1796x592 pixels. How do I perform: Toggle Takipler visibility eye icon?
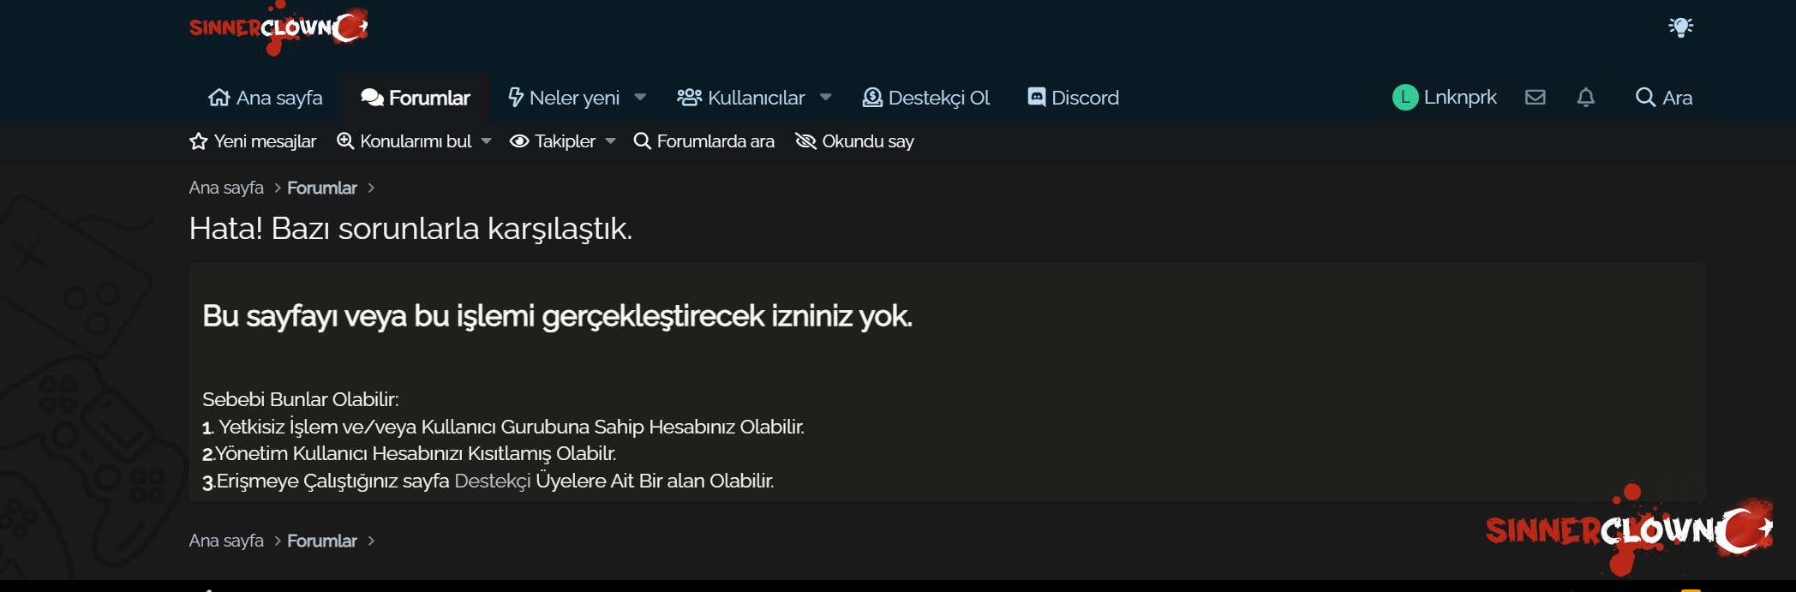pyautogui.click(x=519, y=141)
